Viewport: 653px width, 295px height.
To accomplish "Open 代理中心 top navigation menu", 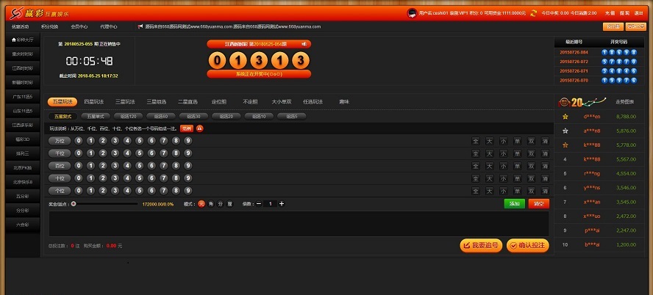I will click(108, 26).
